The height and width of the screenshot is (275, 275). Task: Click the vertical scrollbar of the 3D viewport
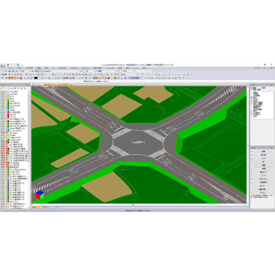coord(247,145)
